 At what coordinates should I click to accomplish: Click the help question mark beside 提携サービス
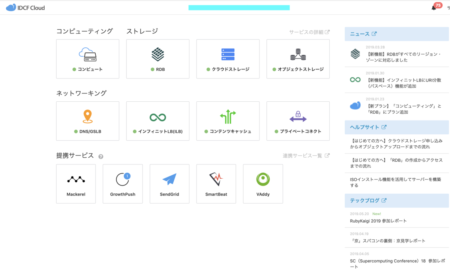(101, 157)
